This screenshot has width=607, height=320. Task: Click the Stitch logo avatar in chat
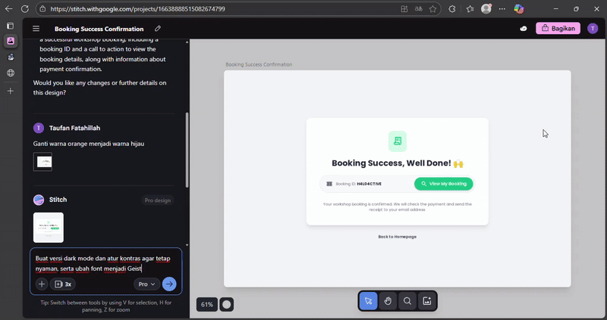click(x=39, y=200)
